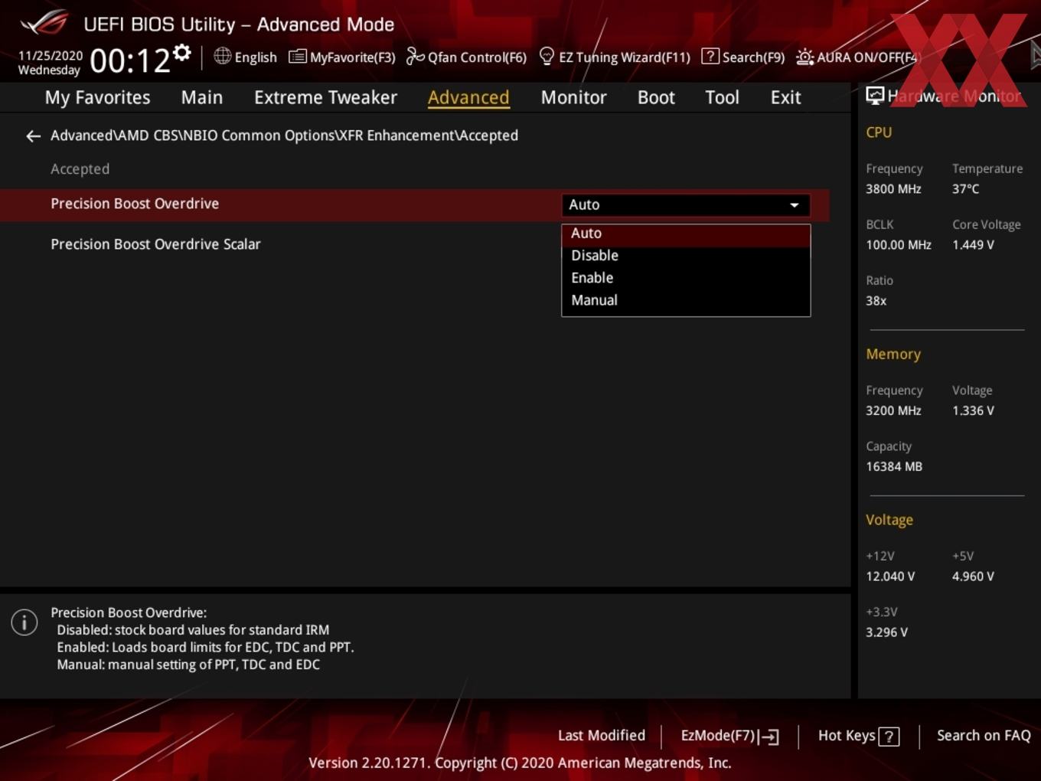Click the info icon in the help panel

pos(24,623)
